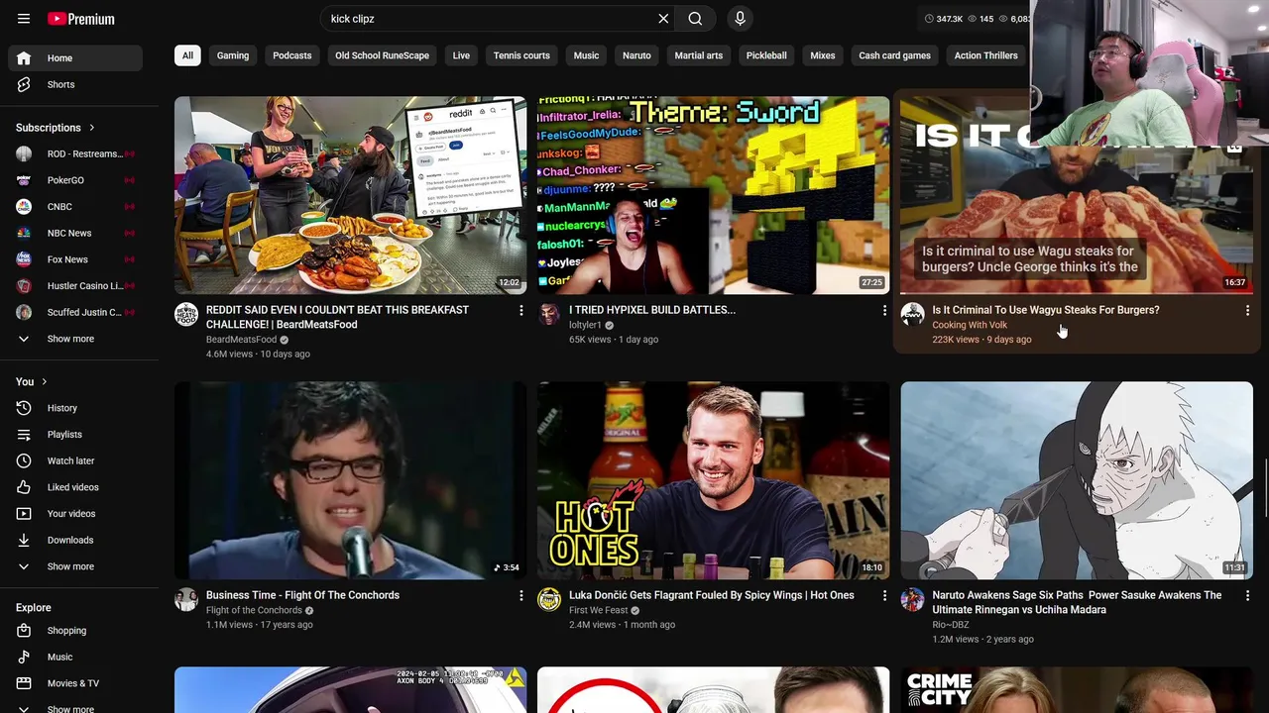Visit the BeardMeatsFood channel name
Image resolution: width=1269 pixels, height=713 pixels.
click(x=241, y=340)
